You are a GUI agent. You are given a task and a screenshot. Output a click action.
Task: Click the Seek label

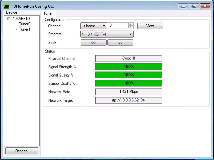(52, 43)
